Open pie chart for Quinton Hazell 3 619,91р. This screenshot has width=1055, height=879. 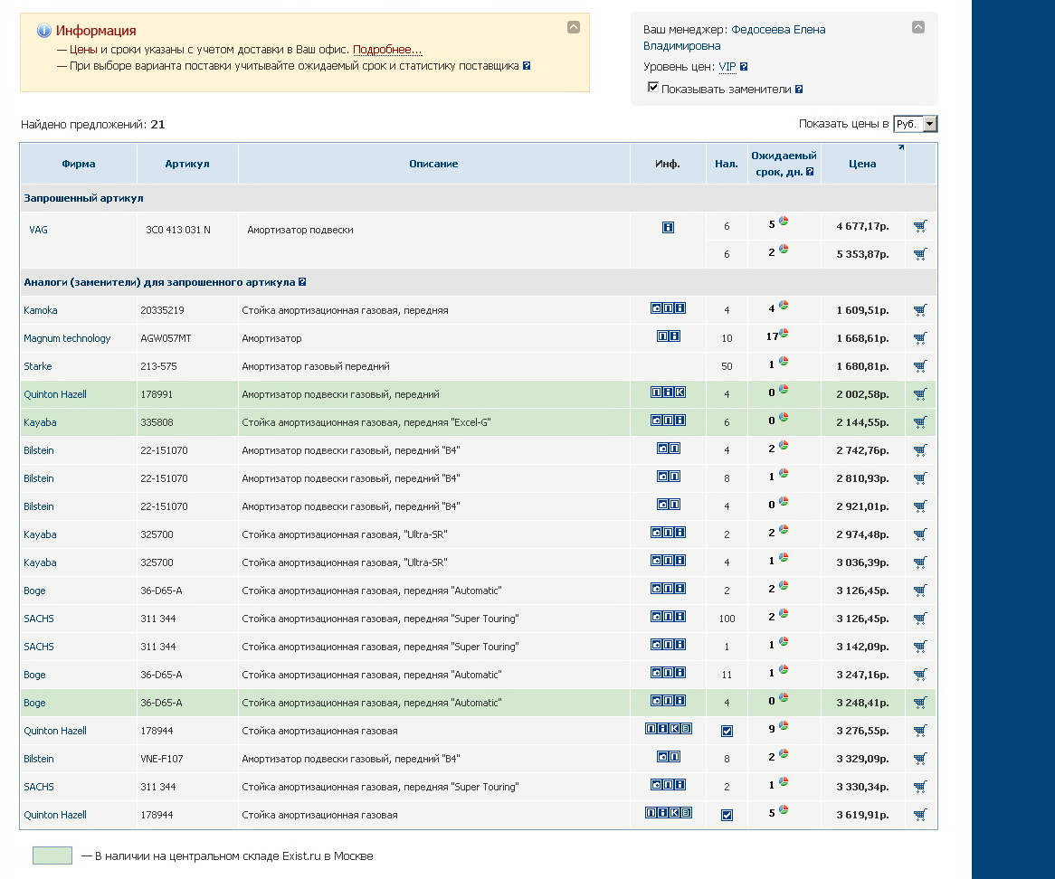pyautogui.click(x=784, y=809)
